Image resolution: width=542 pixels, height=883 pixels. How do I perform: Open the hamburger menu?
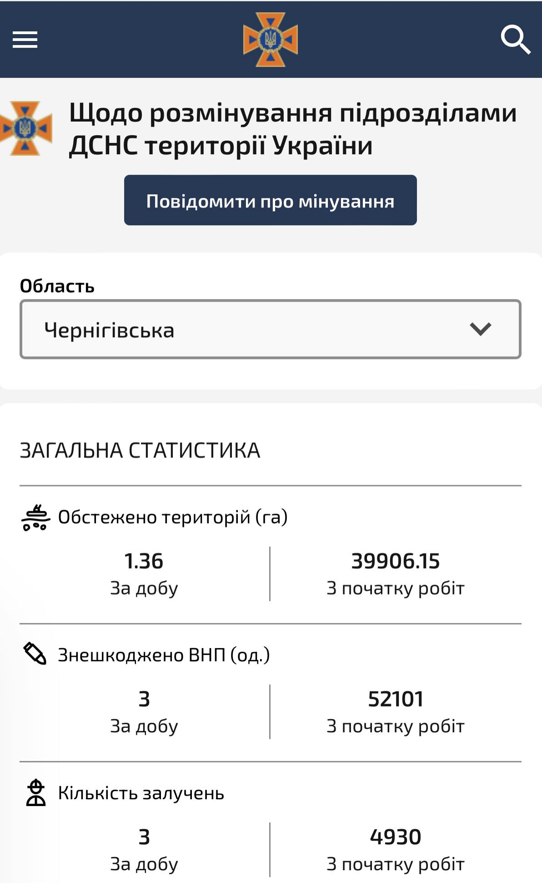[x=25, y=40]
